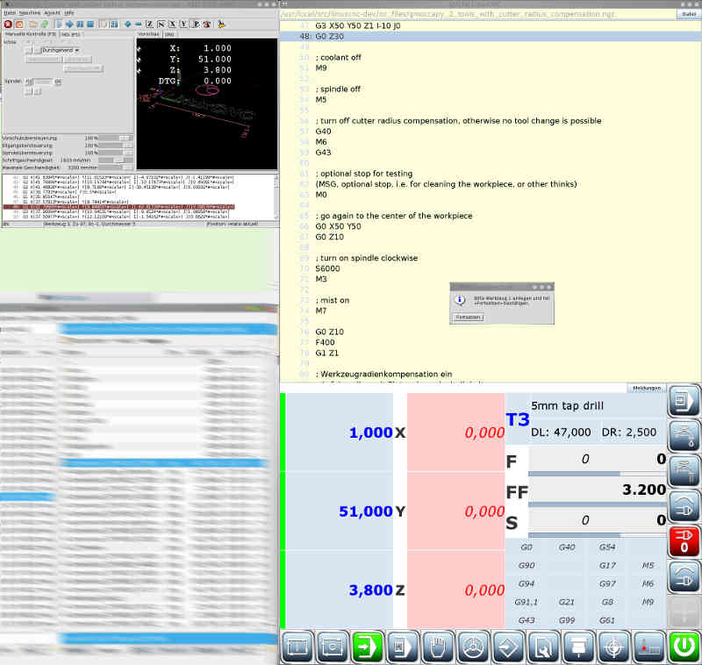Screen dimensions: 702x665
Task: Click the Meldungen button
Action: (x=647, y=388)
